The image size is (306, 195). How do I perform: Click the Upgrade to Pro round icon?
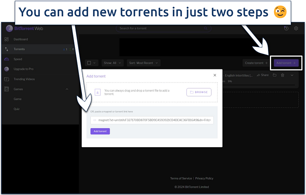point(6,69)
